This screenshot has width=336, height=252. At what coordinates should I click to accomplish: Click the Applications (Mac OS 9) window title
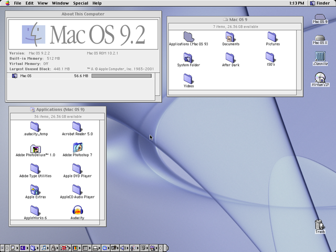tap(60, 110)
